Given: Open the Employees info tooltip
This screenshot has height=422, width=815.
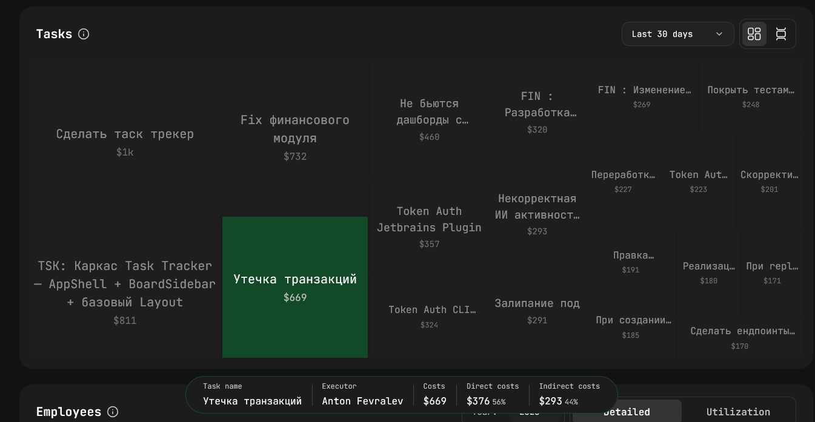Looking at the screenshot, I should [x=113, y=412].
